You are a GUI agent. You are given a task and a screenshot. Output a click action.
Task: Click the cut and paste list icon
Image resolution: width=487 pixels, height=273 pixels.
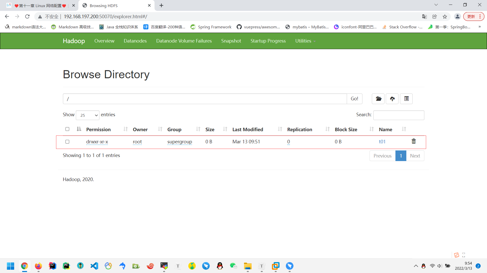406,99
